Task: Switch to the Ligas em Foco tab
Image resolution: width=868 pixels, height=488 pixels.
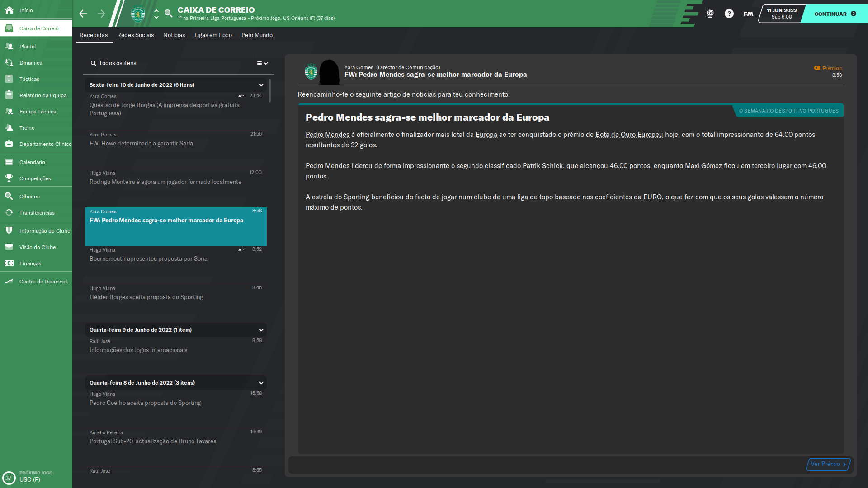Action: (x=213, y=35)
